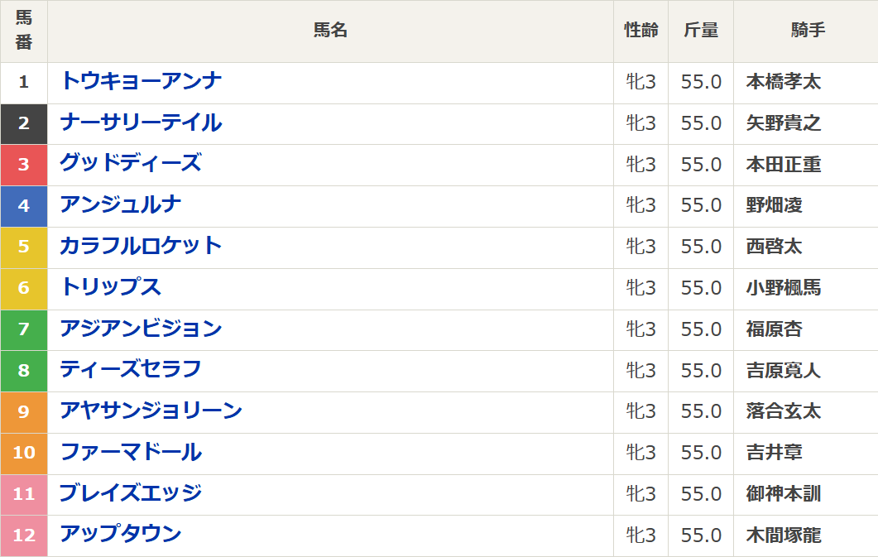Click the black number 2 cell
The width and height of the screenshot is (878, 557).
point(23,123)
